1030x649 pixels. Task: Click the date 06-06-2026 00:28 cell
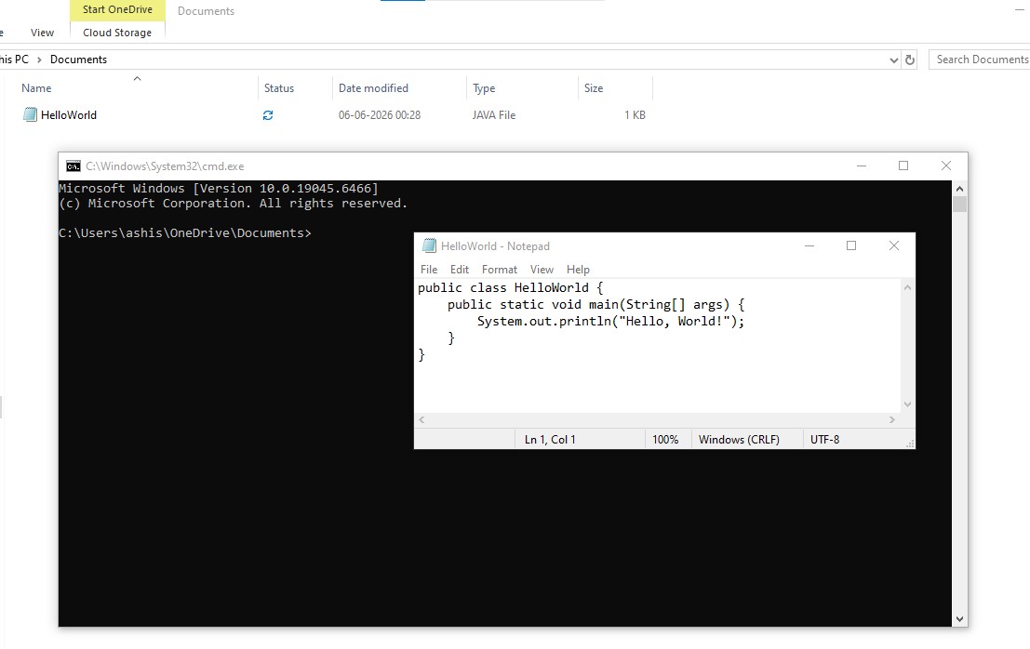click(380, 115)
